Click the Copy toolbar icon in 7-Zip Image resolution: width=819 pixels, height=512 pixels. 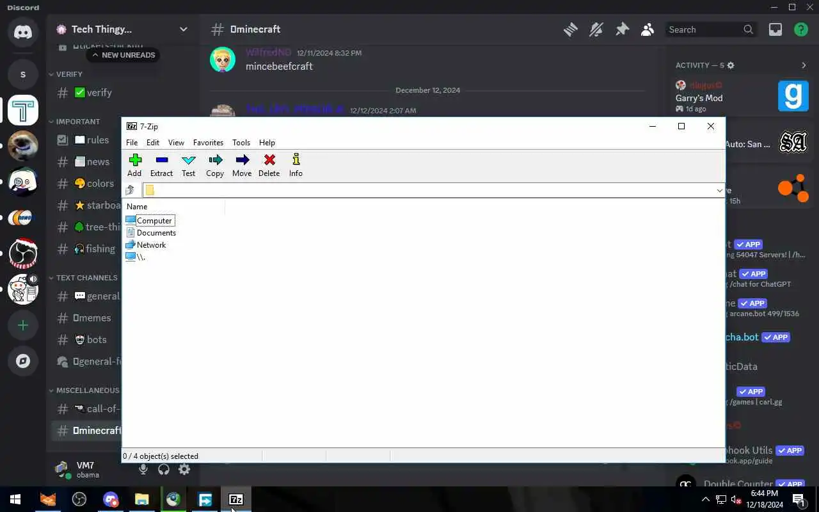[x=215, y=165]
